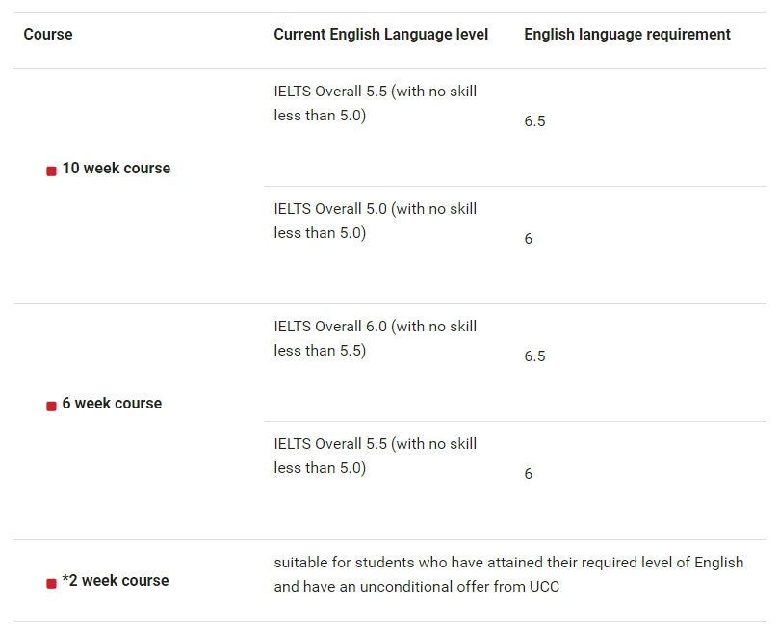Select the "10 week course" label
The image size is (779, 632).
pyautogui.click(x=116, y=169)
